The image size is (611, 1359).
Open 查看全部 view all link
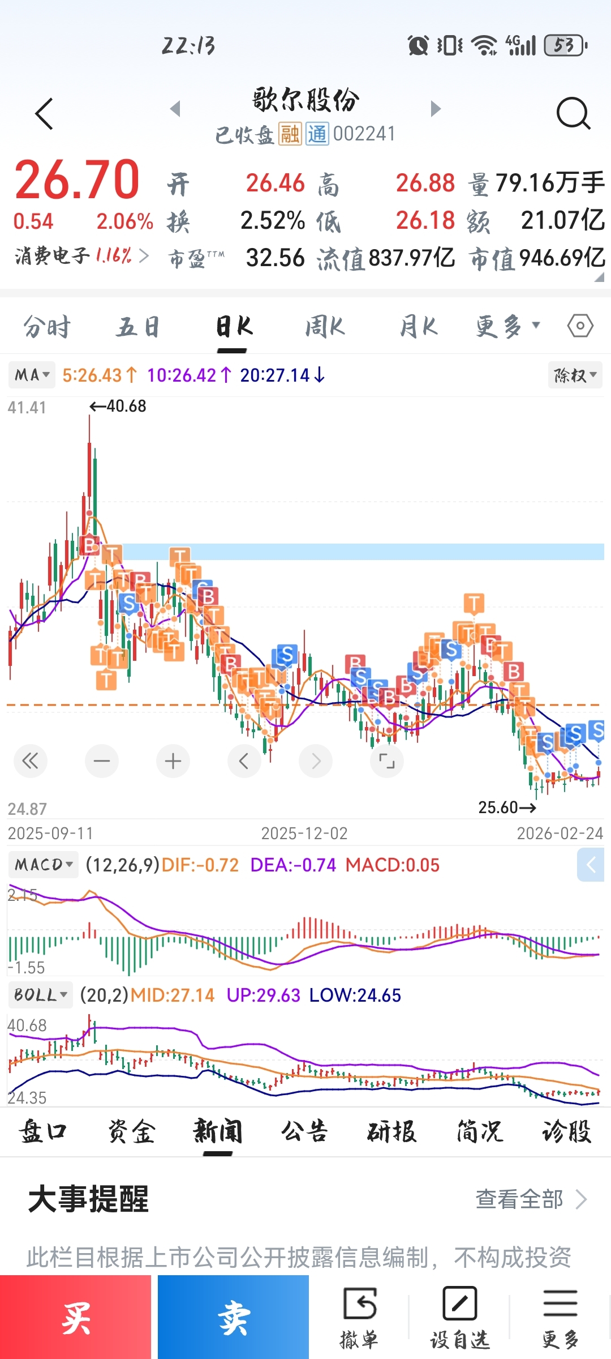(x=531, y=1199)
